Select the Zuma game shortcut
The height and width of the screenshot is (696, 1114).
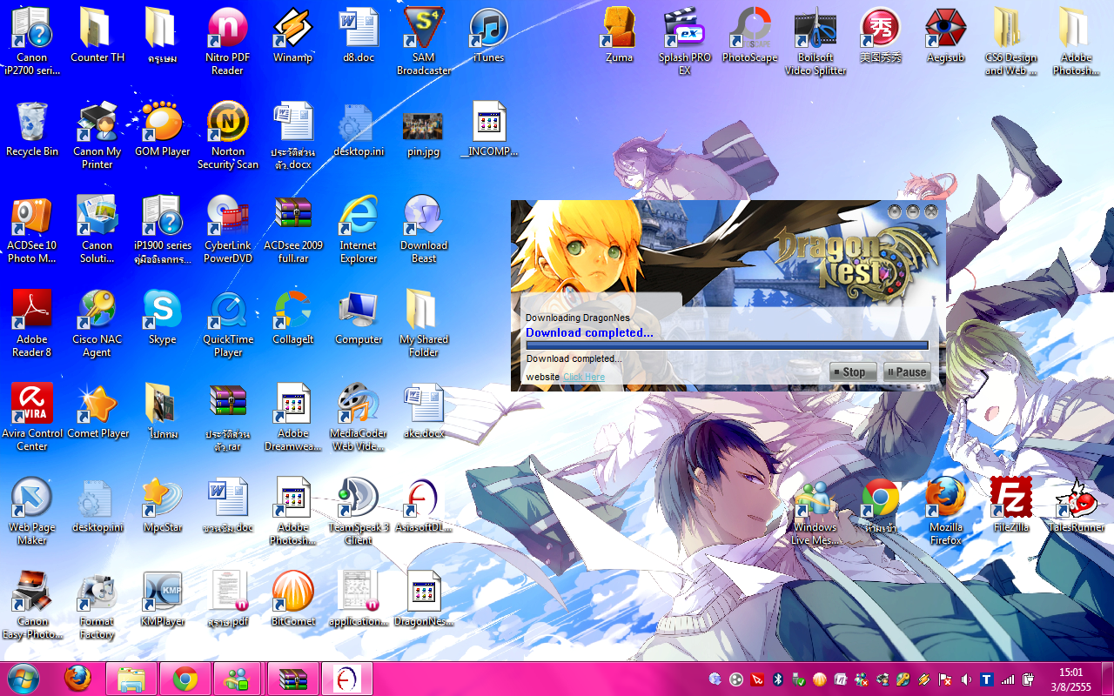pyautogui.click(x=620, y=35)
